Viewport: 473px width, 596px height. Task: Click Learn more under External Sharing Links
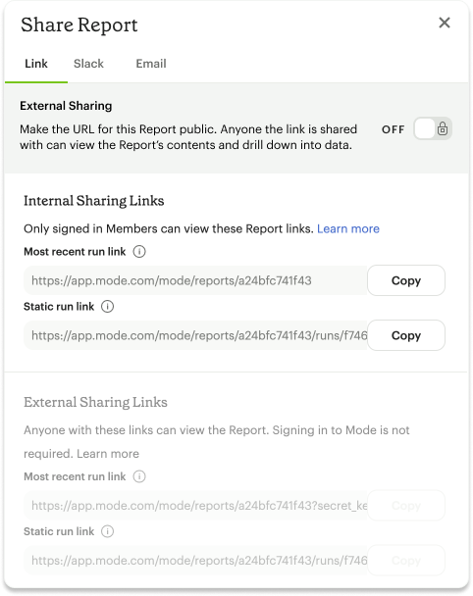pyautogui.click(x=108, y=454)
